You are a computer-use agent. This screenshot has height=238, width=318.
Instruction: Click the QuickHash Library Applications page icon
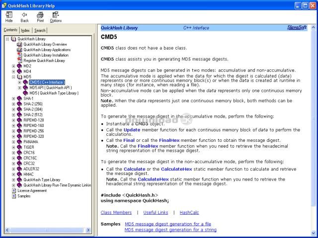coord(19,50)
